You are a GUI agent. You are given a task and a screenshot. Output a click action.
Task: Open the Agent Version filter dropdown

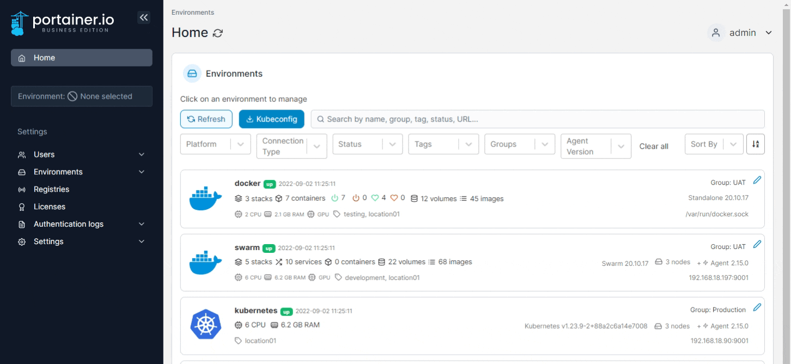(596, 146)
